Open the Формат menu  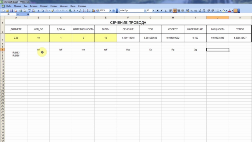tap(44, 6)
